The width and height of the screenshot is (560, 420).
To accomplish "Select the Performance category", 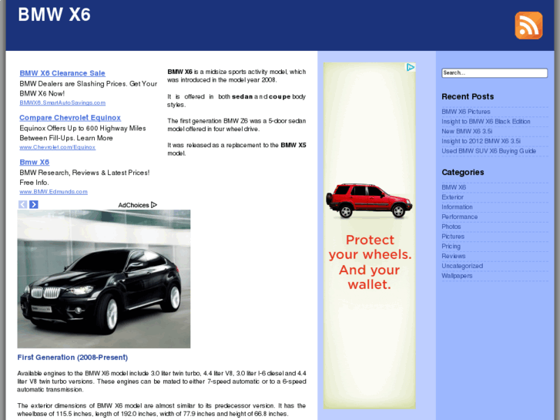I will [459, 217].
